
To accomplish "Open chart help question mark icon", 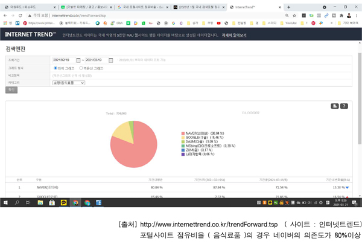I will pyautogui.click(x=344, y=106).
